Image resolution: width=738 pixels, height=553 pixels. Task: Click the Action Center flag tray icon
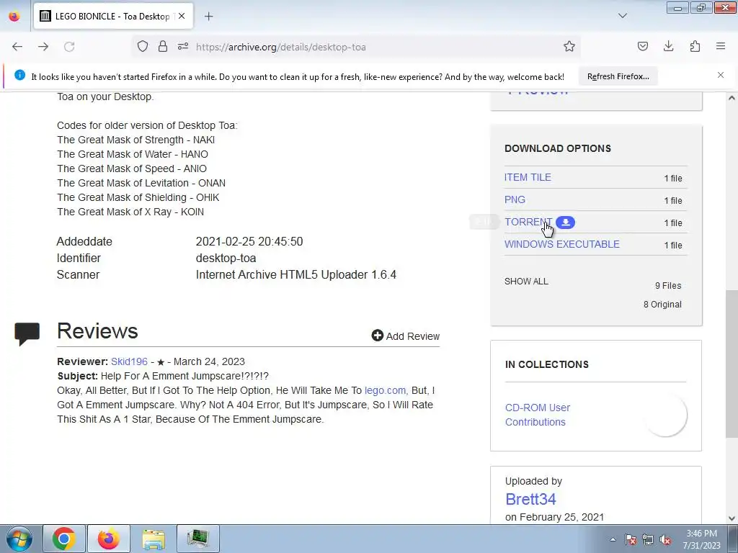coord(631,539)
